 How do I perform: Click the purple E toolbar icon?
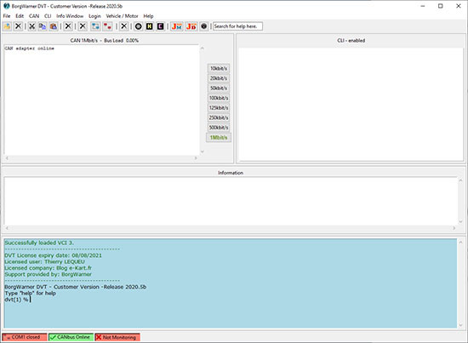pyautogui.click(x=160, y=26)
